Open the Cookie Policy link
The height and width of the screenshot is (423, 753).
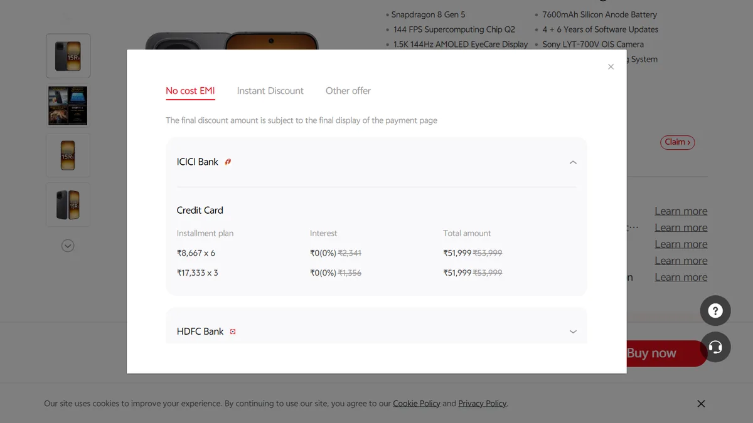[x=417, y=404]
